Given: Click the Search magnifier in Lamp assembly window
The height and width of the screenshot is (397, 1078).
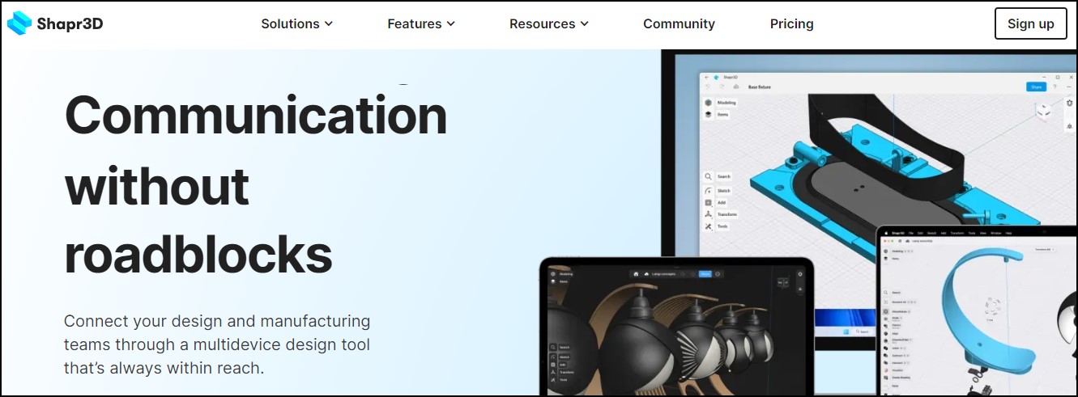Looking at the screenshot, I should pos(885,293).
